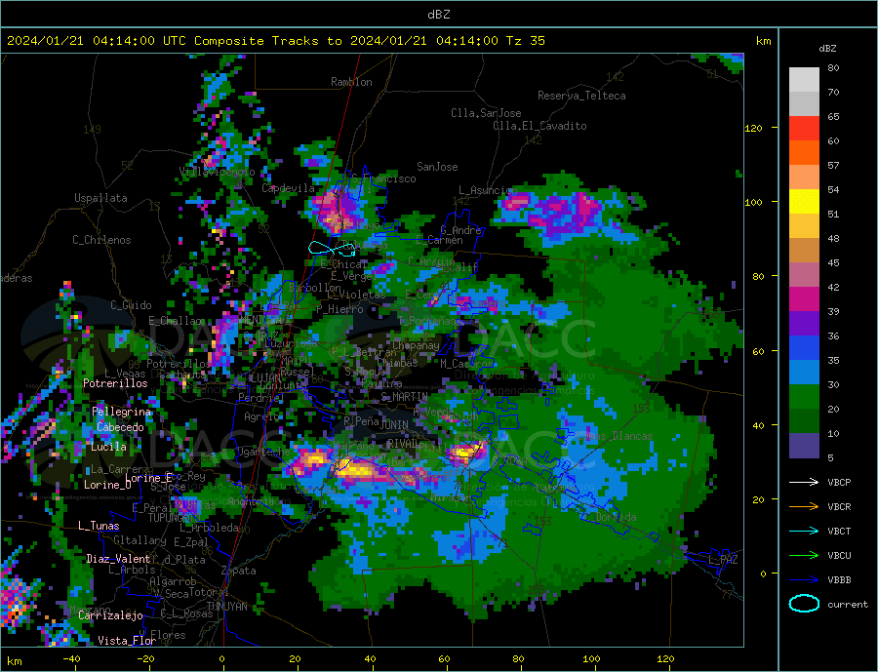This screenshot has height=672, width=878.
Task: Pick the slate-purple bottom legend swatch
Action: (804, 446)
